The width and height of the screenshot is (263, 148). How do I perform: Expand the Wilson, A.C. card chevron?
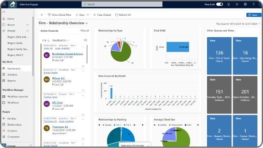tap(83, 90)
